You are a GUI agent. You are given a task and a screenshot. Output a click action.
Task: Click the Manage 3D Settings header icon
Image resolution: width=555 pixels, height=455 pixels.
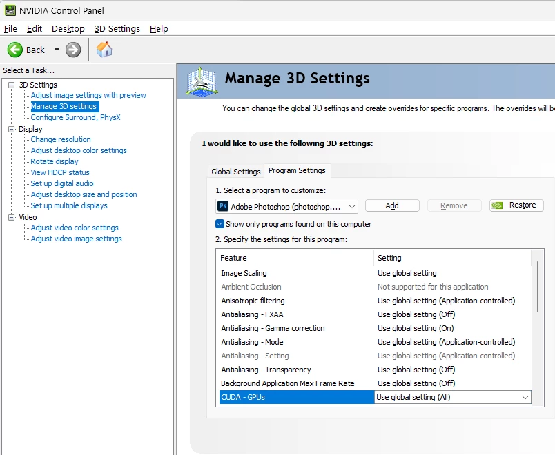point(202,81)
